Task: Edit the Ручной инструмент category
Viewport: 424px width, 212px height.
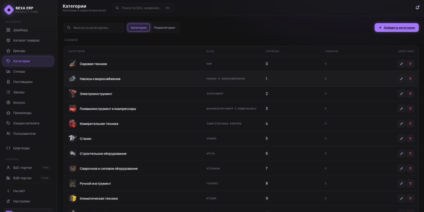Action: coord(401,183)
